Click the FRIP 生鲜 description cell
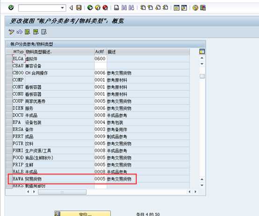This screenshot has width=259, height=216. click(59, 165)
